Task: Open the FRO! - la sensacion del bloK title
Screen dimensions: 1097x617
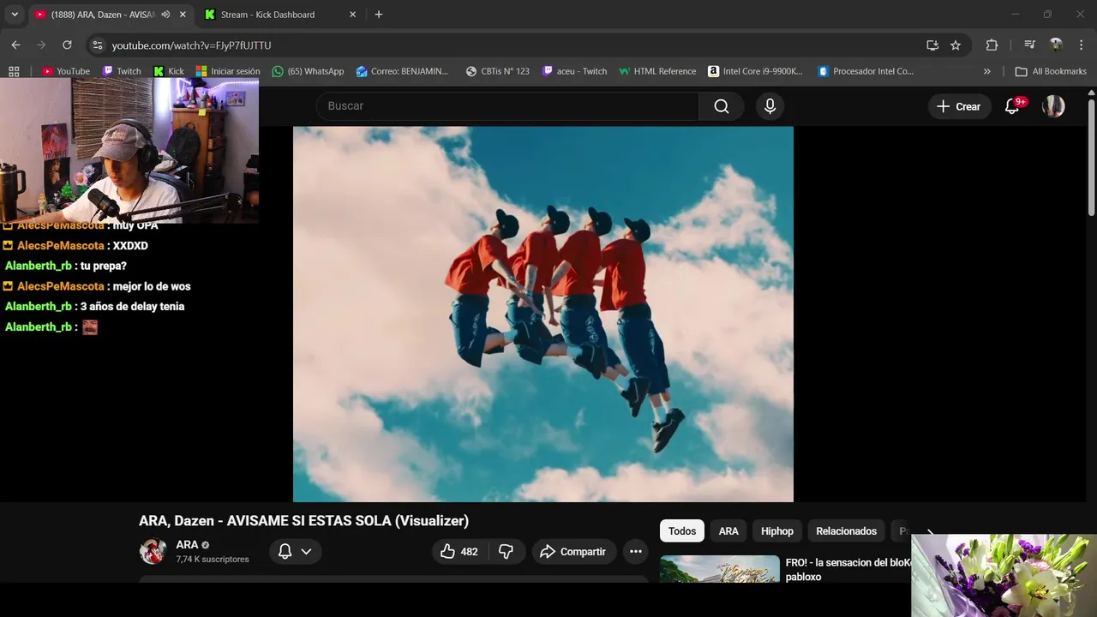Action: (849, 570)
